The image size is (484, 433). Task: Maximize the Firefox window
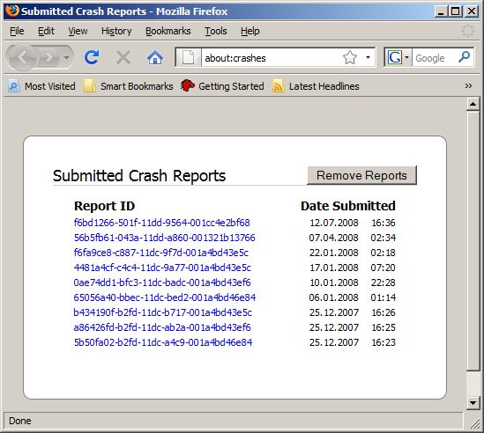(456, 11)
